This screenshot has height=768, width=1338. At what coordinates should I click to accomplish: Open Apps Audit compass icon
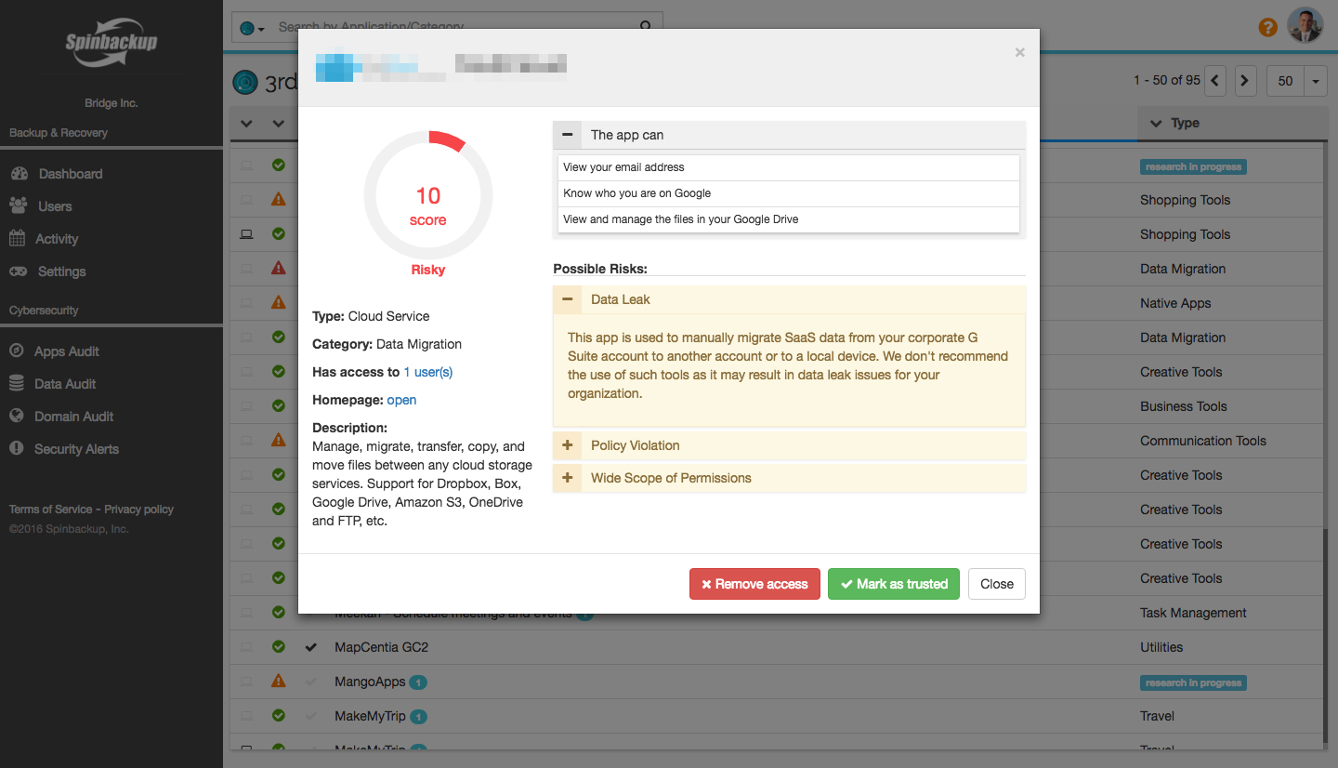coord(17,351)
